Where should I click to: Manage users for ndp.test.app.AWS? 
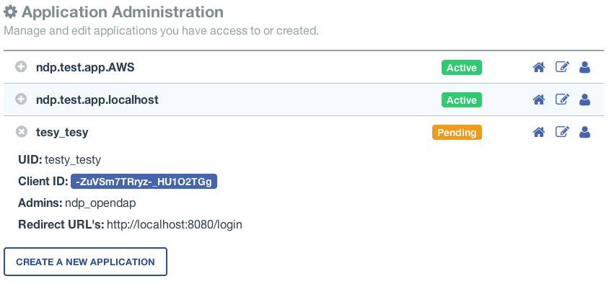[584, 68]
